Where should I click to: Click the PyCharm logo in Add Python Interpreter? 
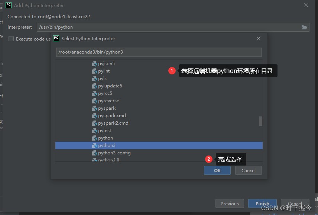click(x=9, y=5)
